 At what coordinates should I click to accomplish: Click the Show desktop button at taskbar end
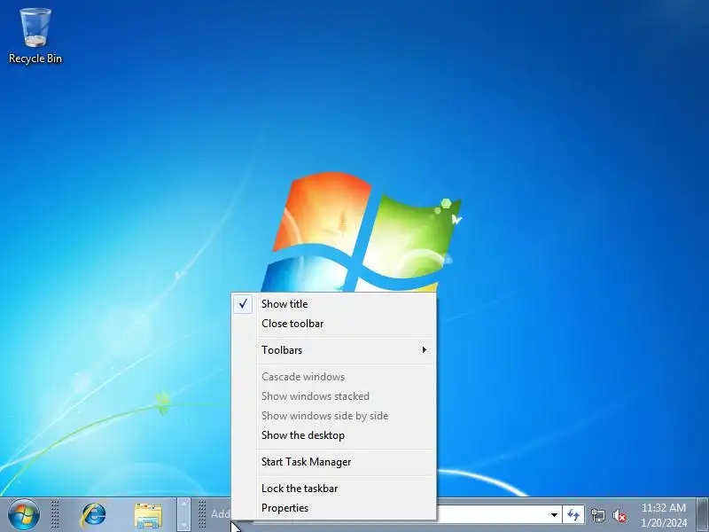703,515
